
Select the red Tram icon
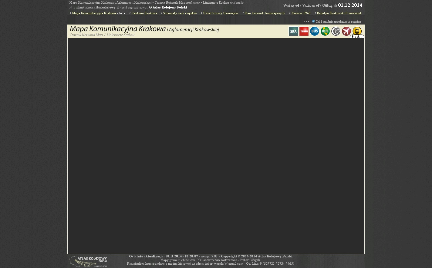click(x=304, y=31)
